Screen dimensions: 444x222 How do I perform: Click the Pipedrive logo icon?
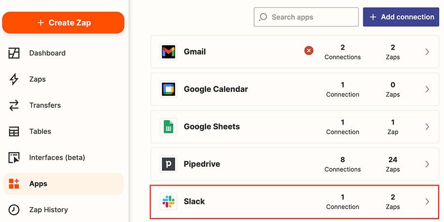point(169,164)
